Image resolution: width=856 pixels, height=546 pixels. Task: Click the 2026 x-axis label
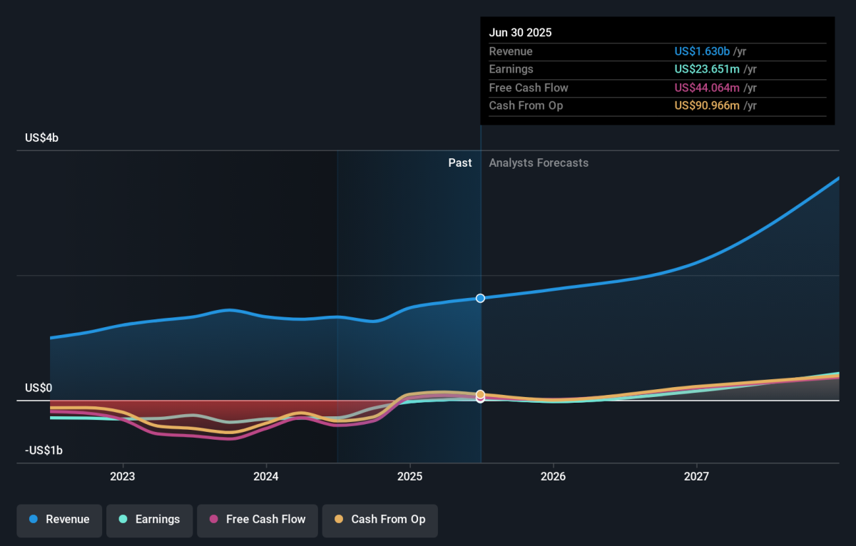(x=553, y=476)
